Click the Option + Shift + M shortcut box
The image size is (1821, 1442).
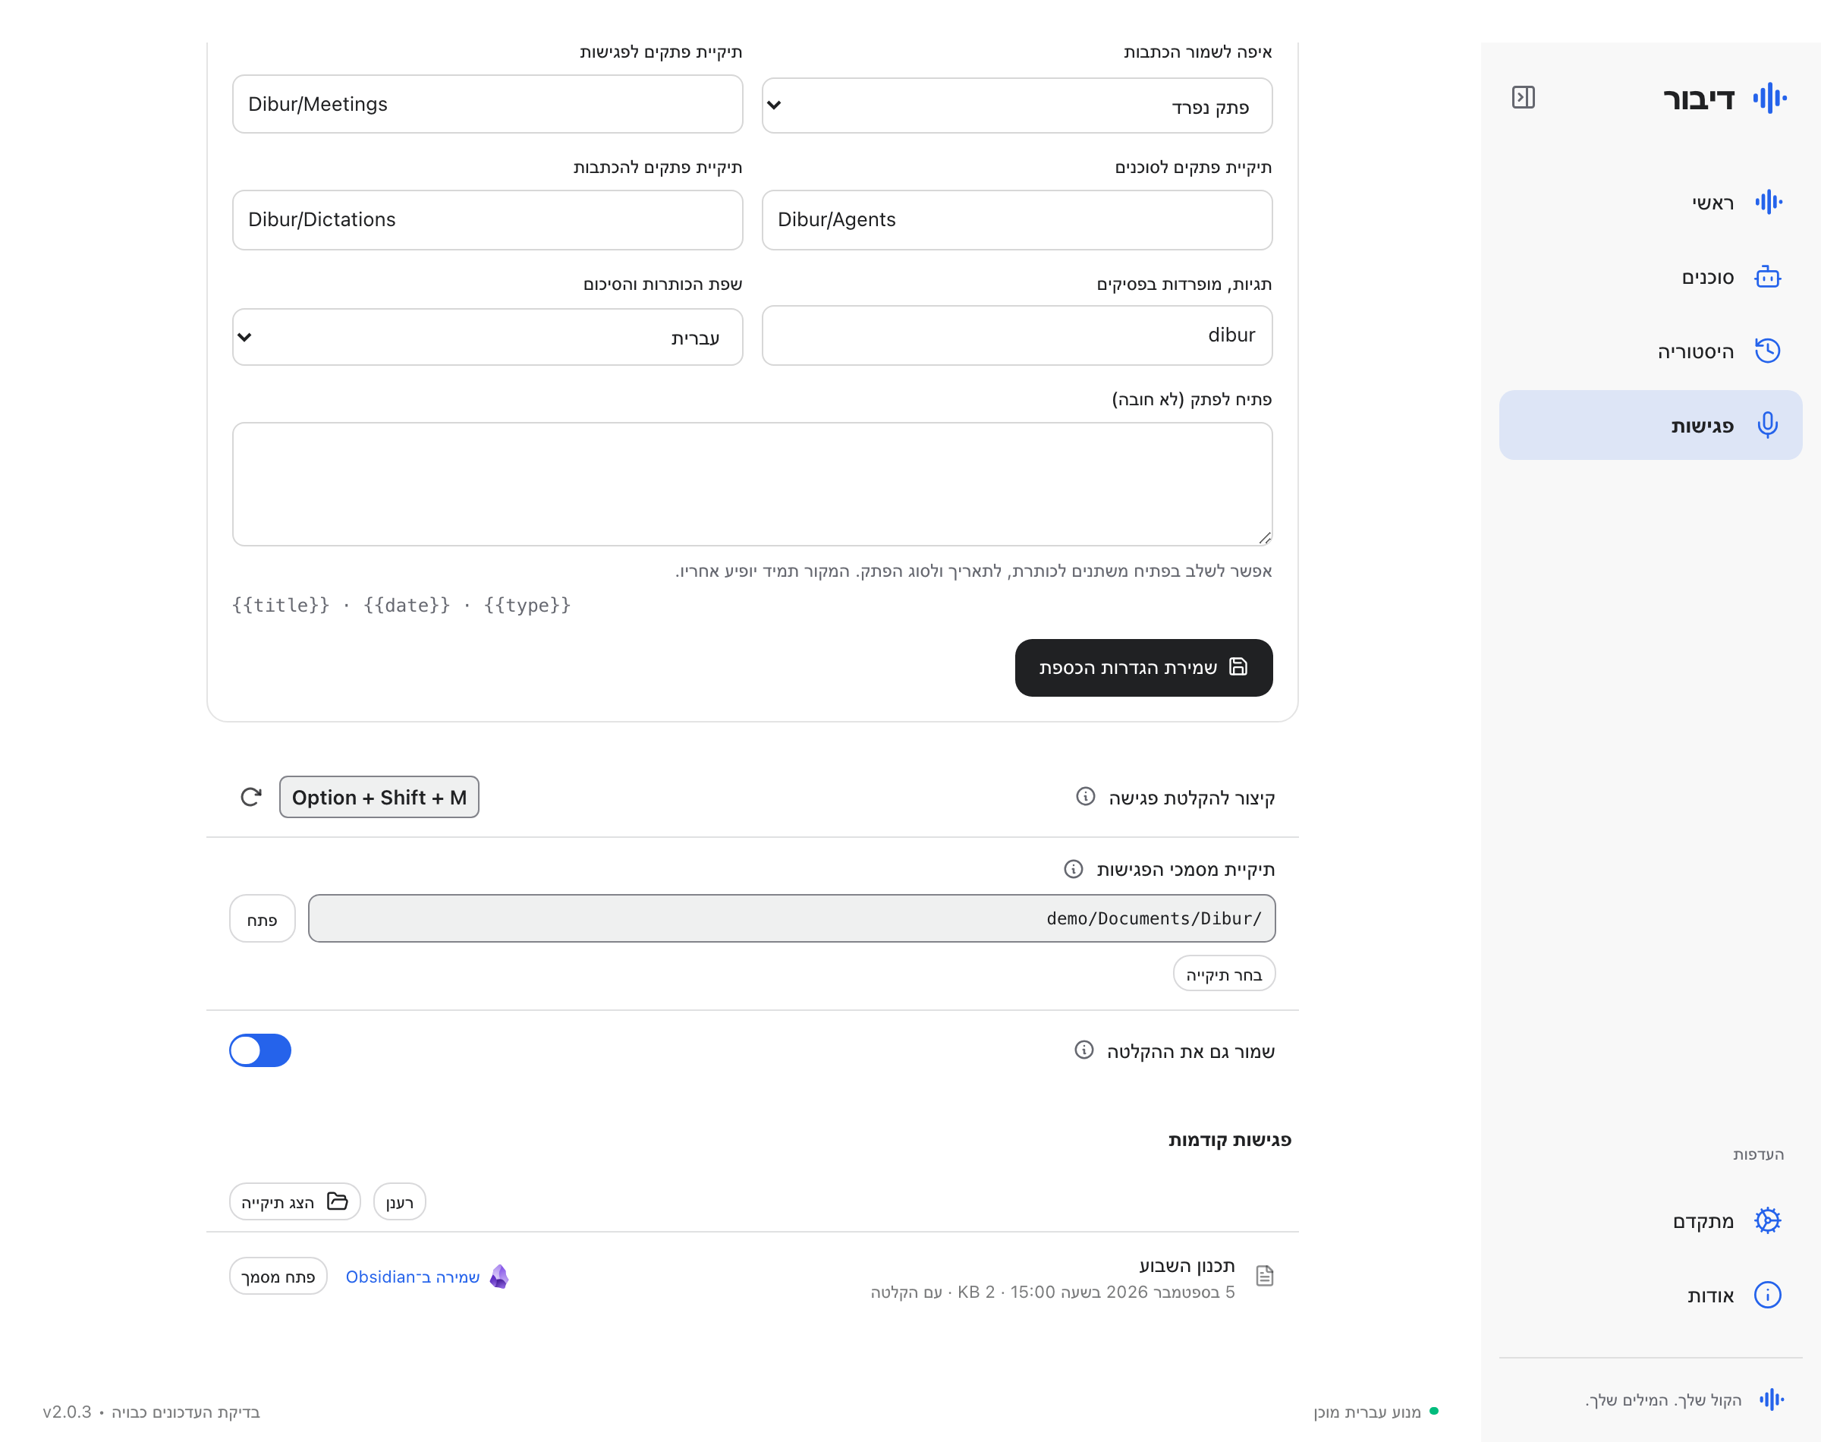(x=379, y=797)
